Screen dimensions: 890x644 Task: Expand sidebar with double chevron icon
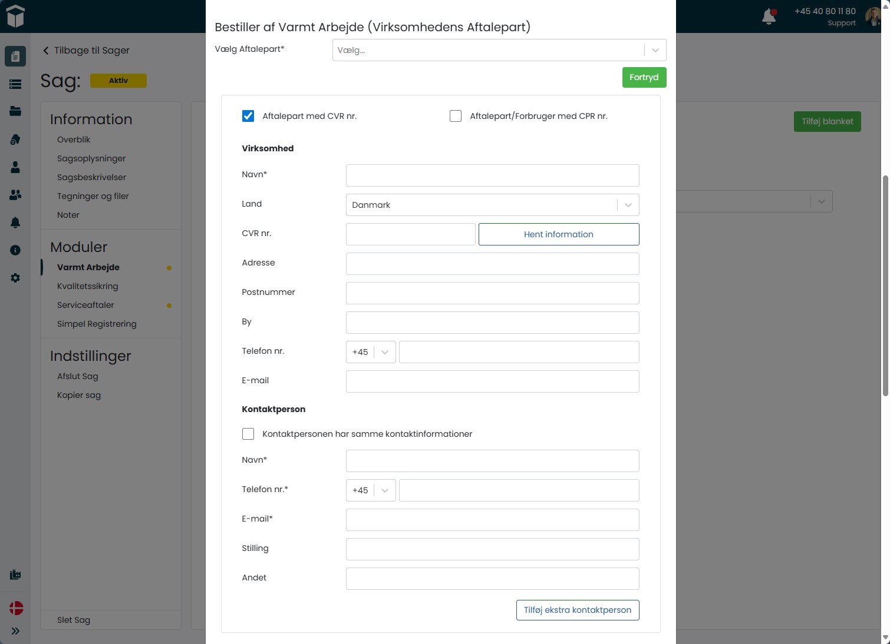(15, 631)
